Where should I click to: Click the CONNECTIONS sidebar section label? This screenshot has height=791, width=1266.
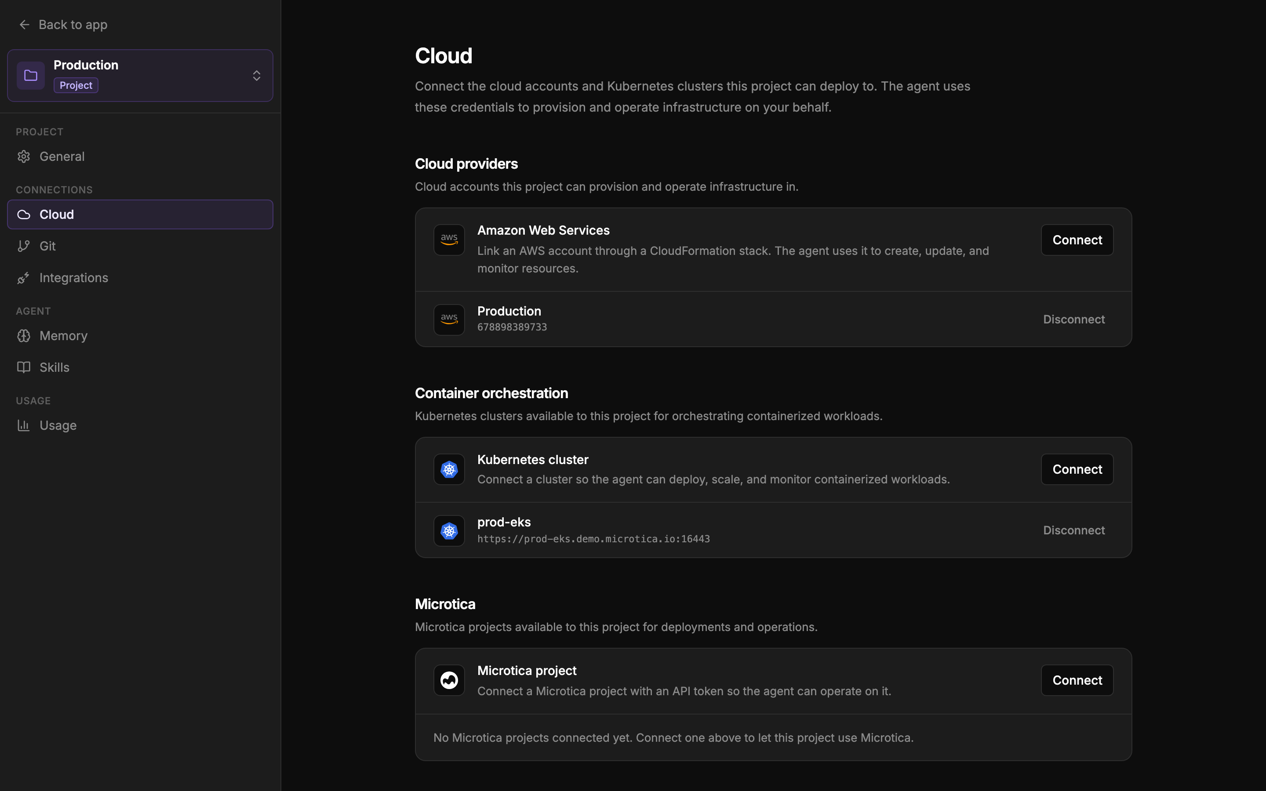pyautogui.click(x=54, y=190)
